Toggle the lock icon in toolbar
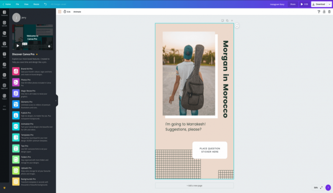 click(x=324, y=12)
